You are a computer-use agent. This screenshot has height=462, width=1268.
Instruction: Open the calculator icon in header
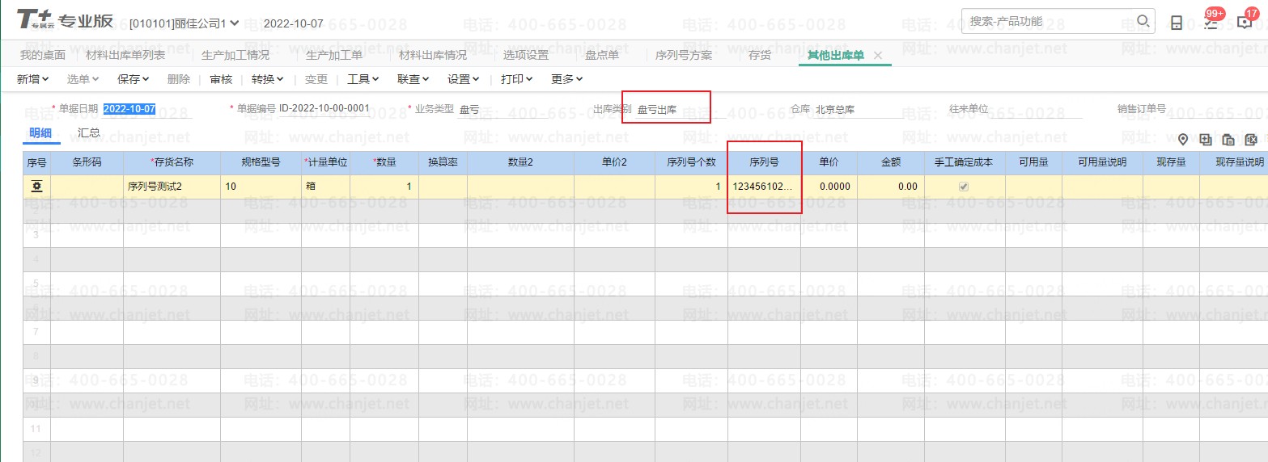pos(1177,23)
